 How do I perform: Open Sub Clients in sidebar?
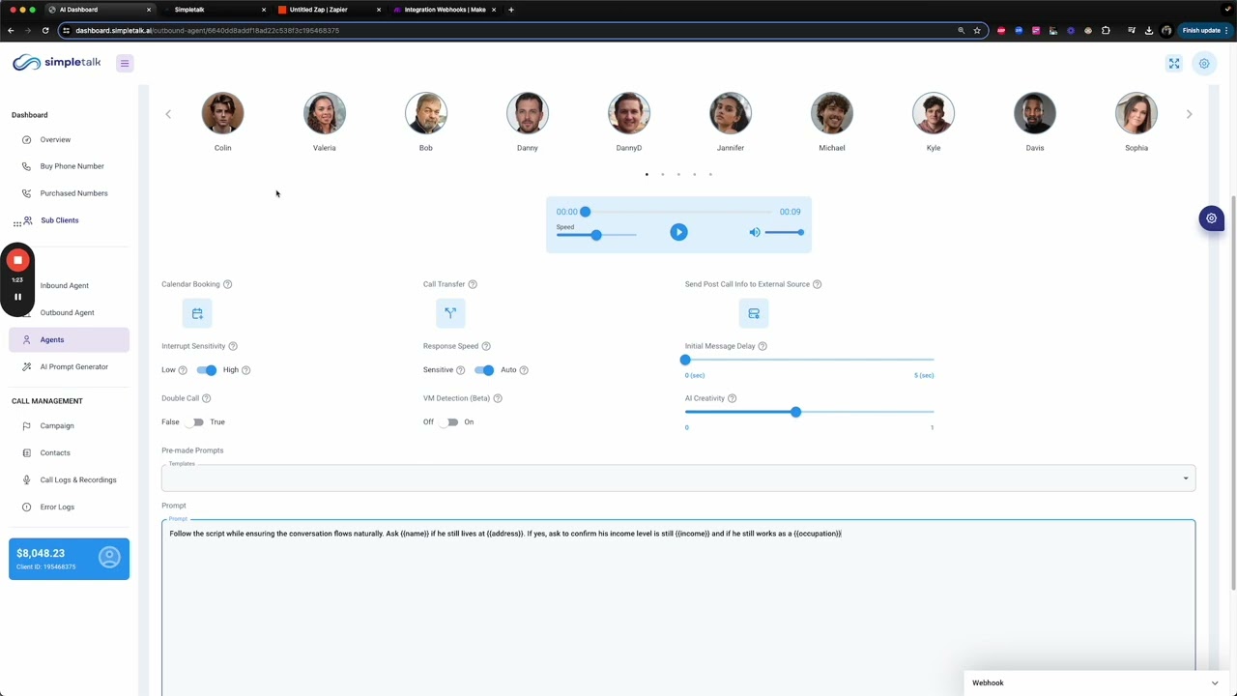point(68,220)
